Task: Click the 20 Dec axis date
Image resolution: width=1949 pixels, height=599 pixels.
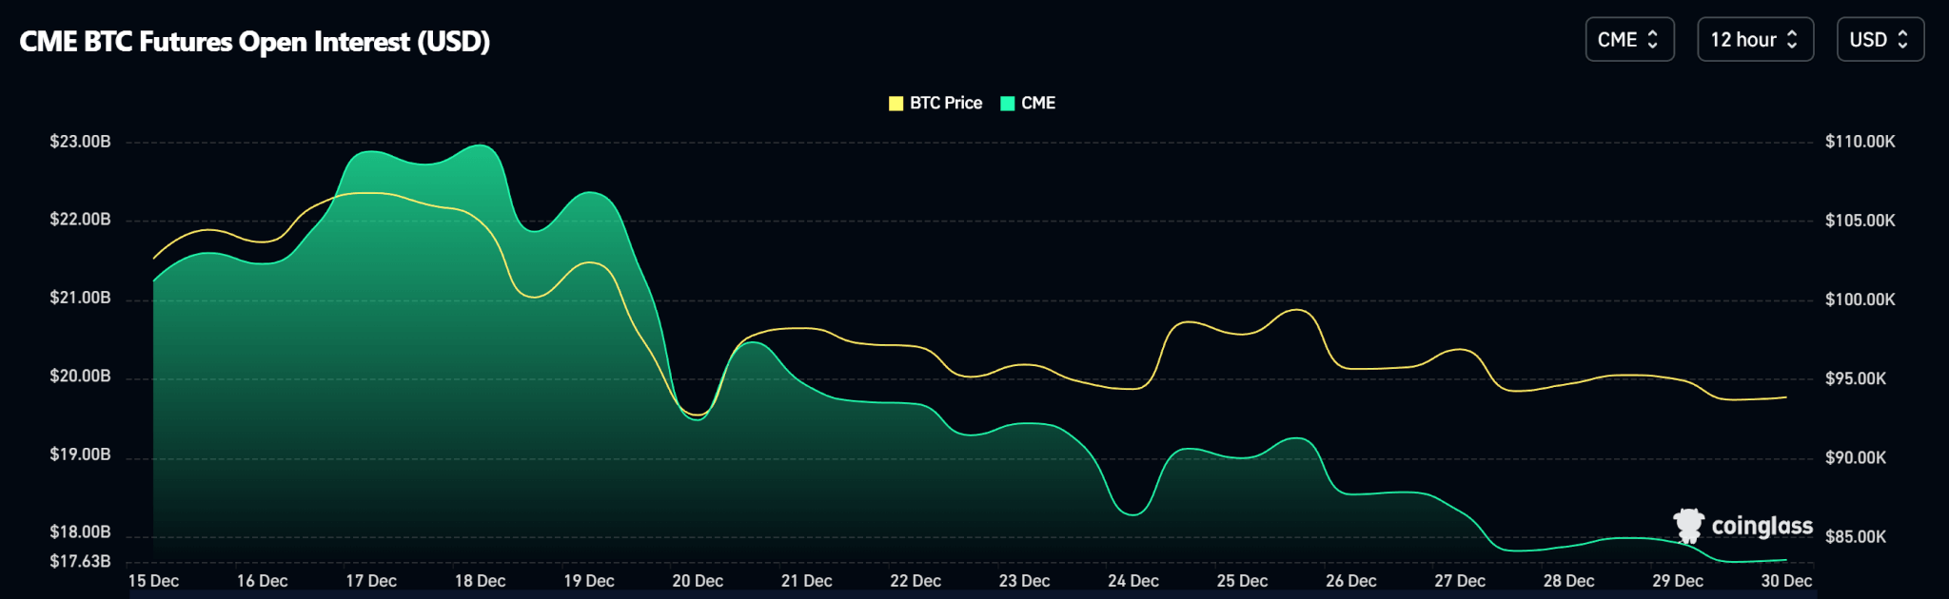Action: click(x=698, y=581)
